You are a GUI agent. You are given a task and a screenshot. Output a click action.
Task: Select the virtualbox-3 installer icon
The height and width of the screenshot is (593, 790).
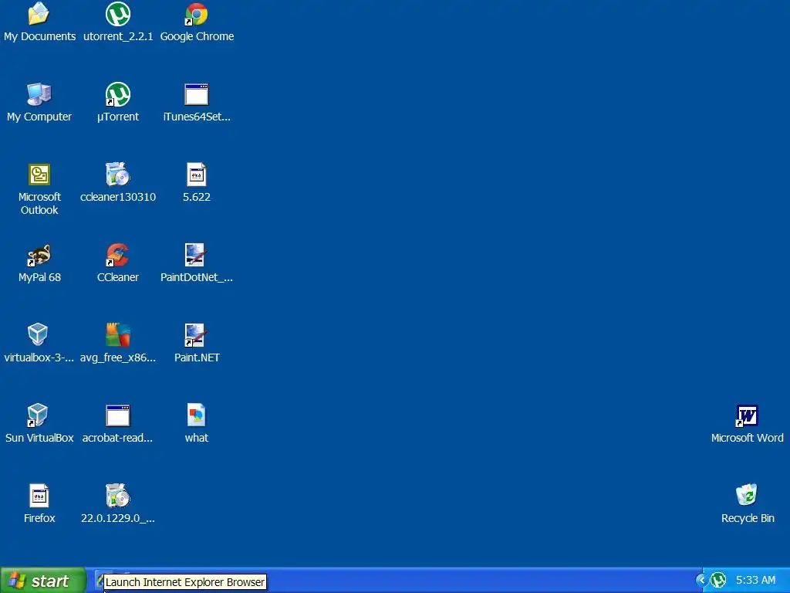pos(38,335)
